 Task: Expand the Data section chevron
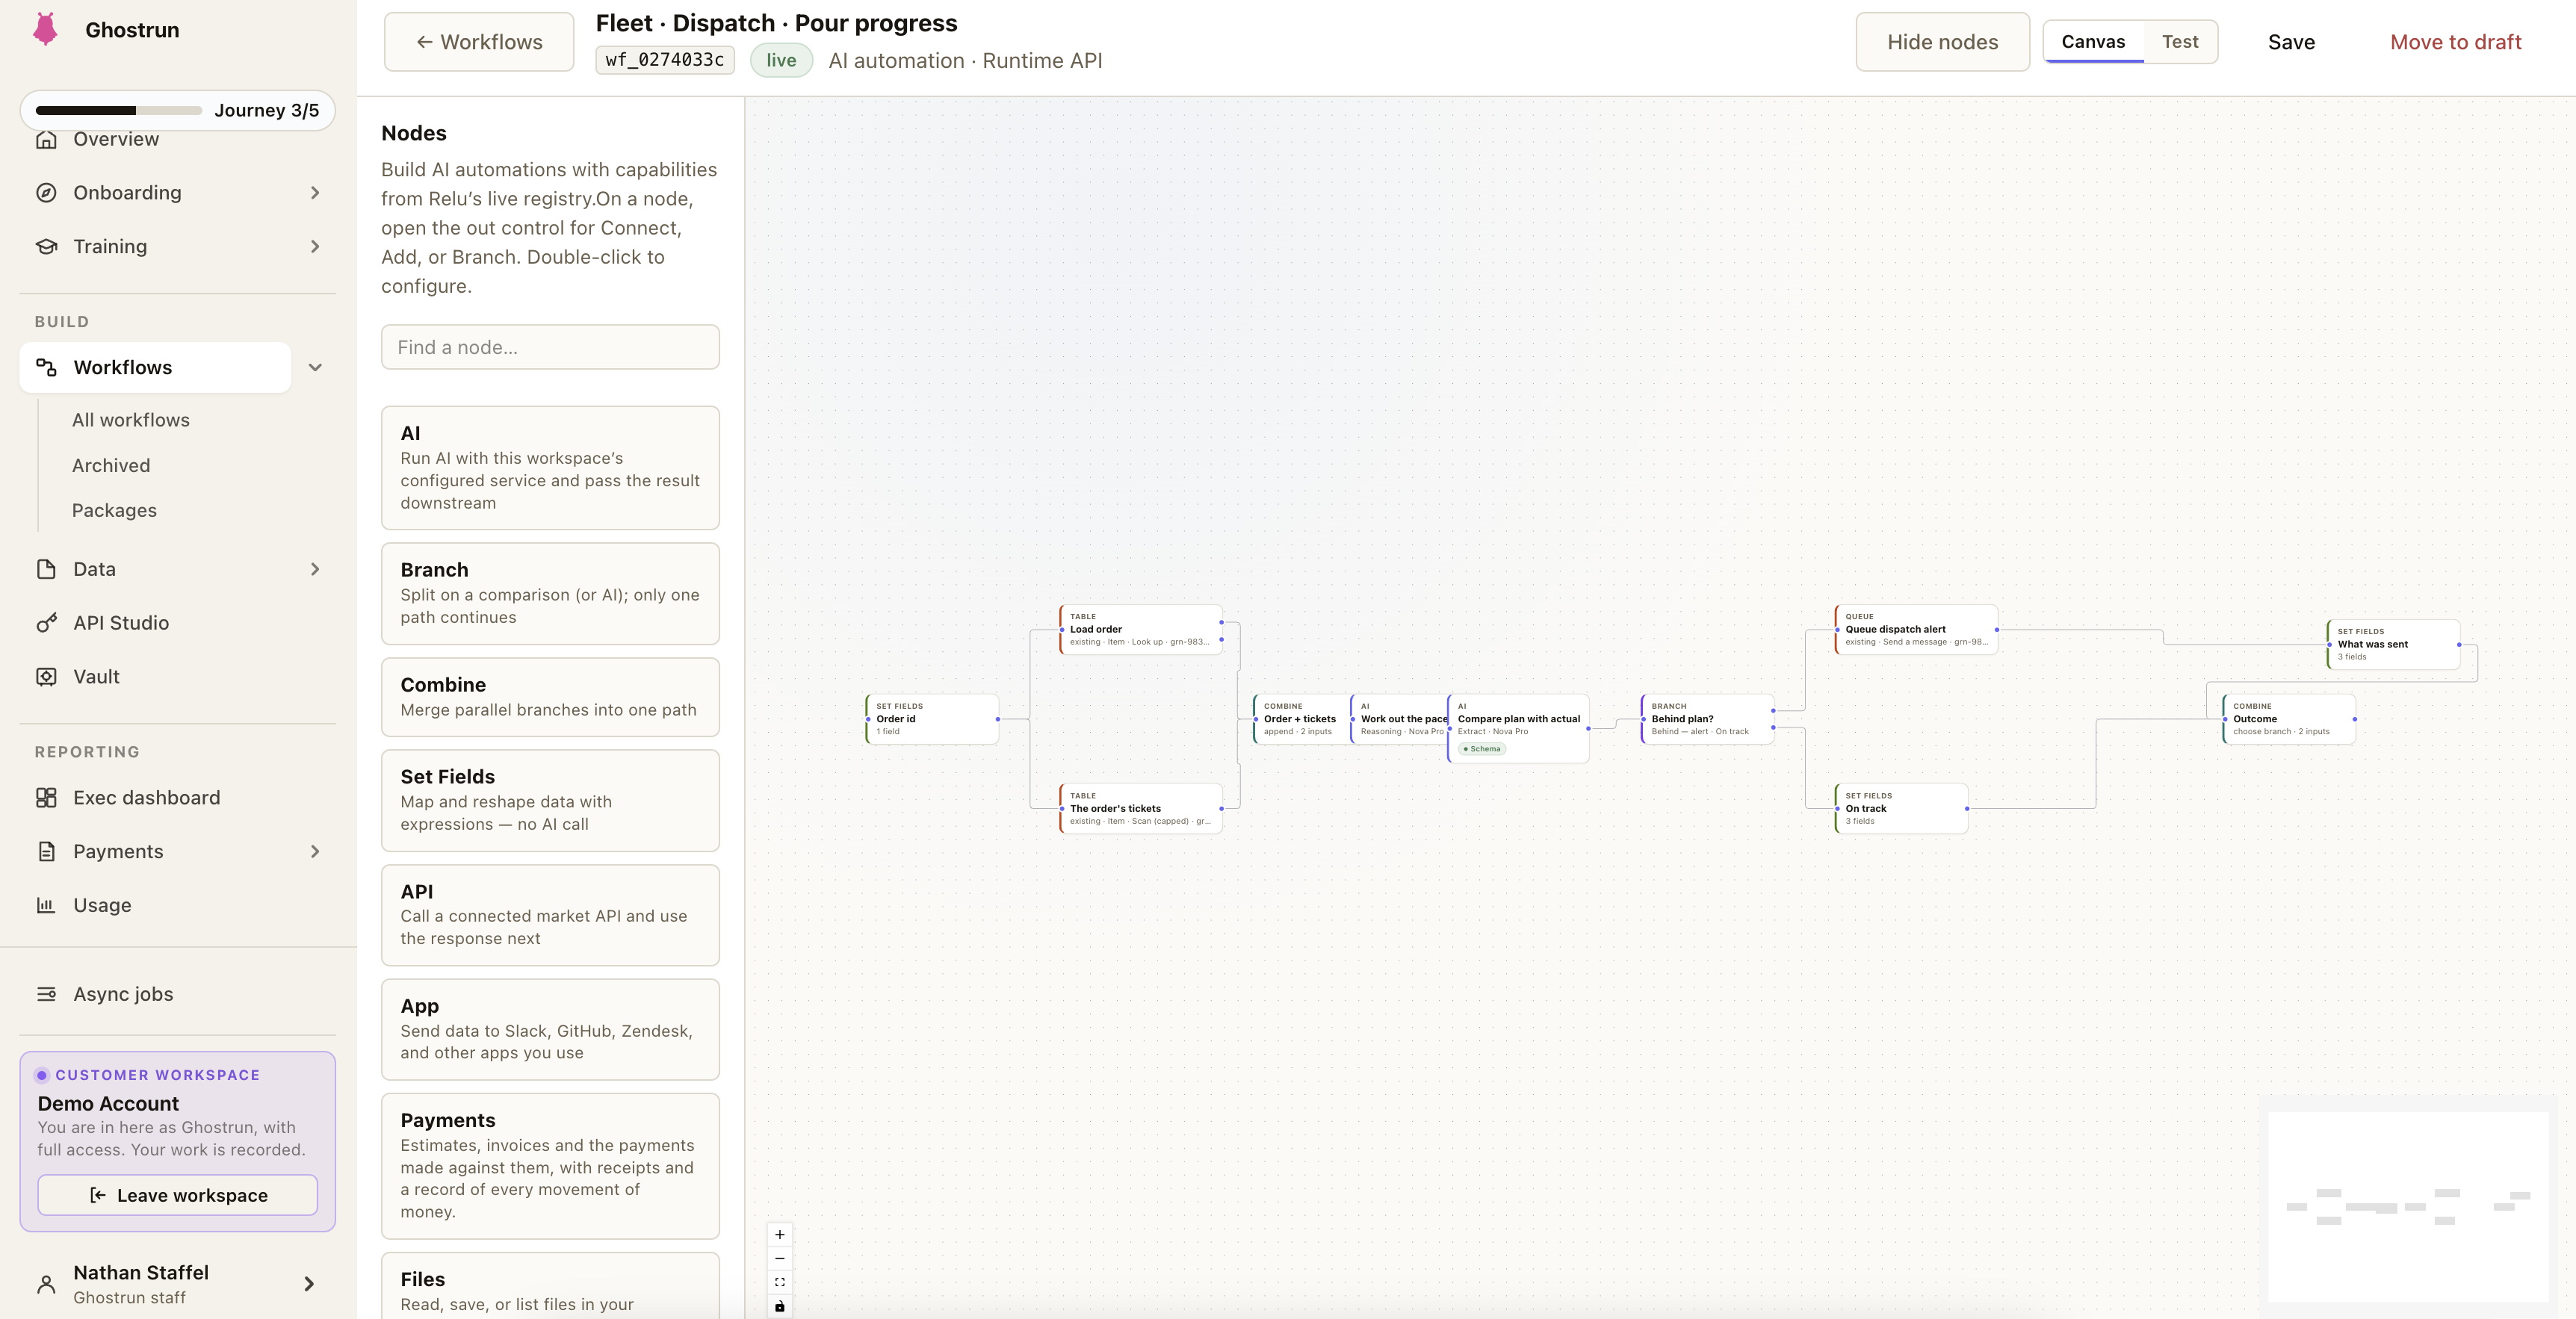click(315, 569)
